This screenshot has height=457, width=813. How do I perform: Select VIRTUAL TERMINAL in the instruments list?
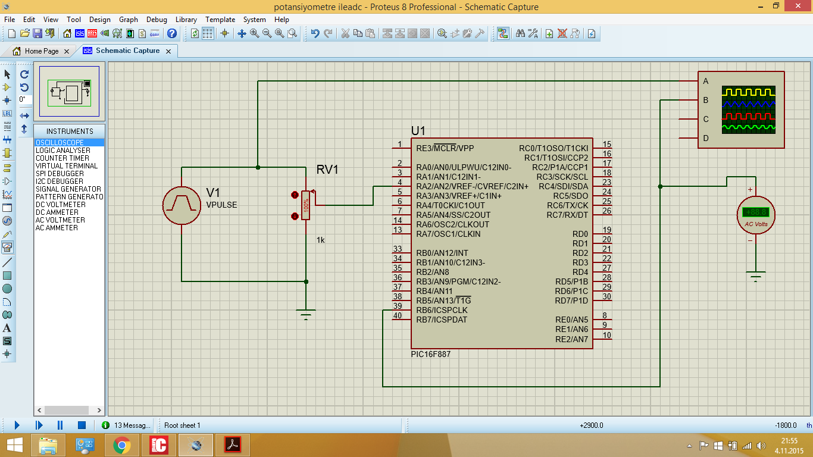[x=69, y=166]
